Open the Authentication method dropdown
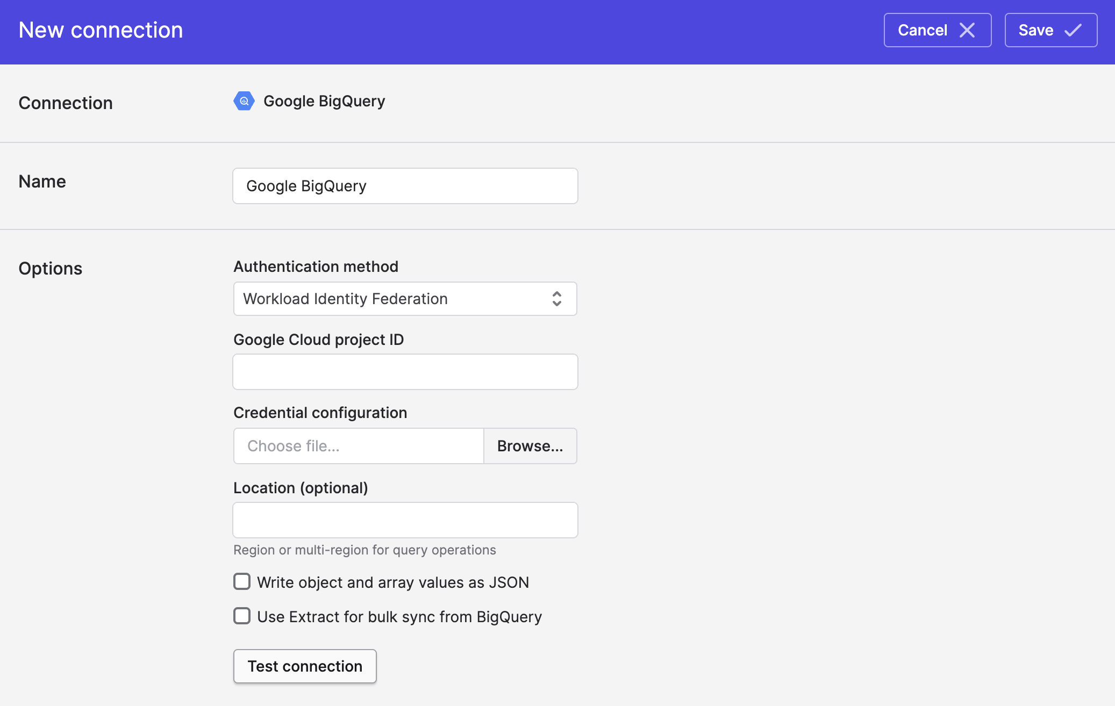Screen dimensions: 1115x706 404,299
